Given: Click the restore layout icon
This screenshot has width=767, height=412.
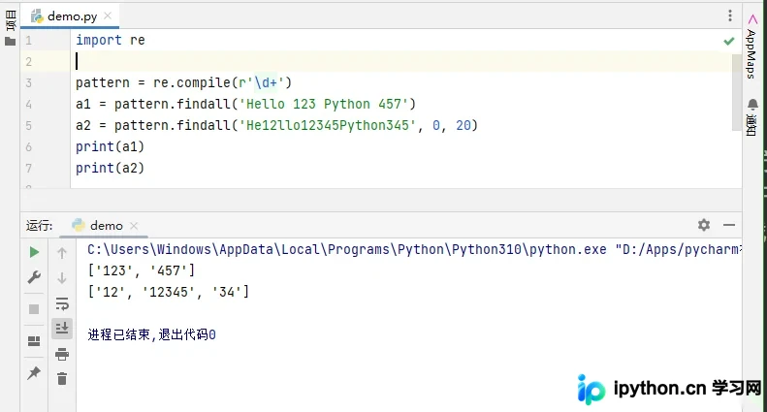Looking at the screenshot, I should click(34, 341).
